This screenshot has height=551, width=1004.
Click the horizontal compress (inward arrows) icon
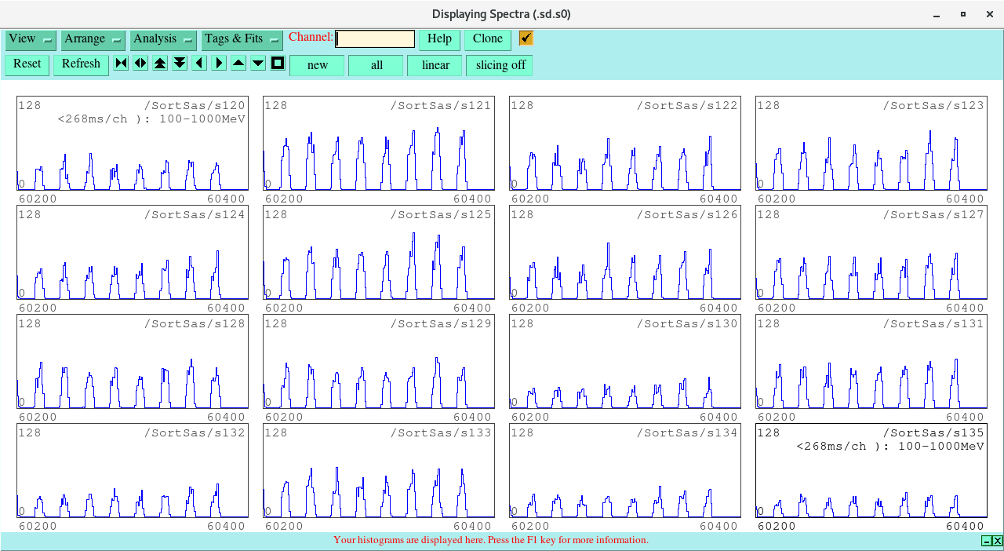(x=121, y=64)
